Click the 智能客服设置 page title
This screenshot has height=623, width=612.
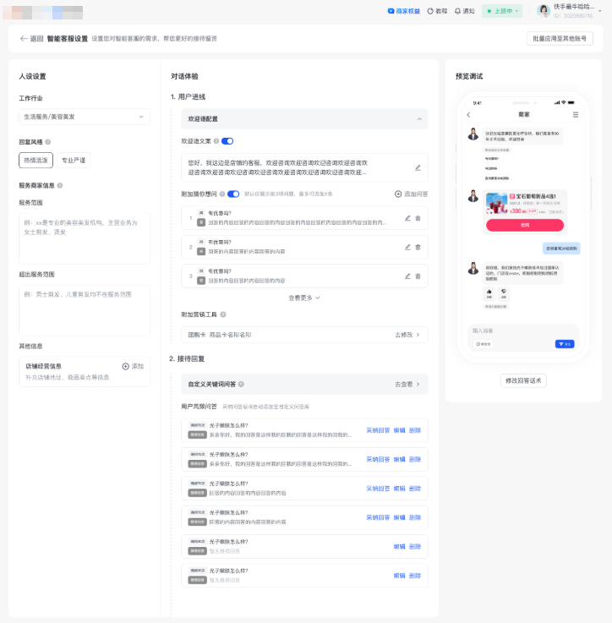[x=67, y=39]
